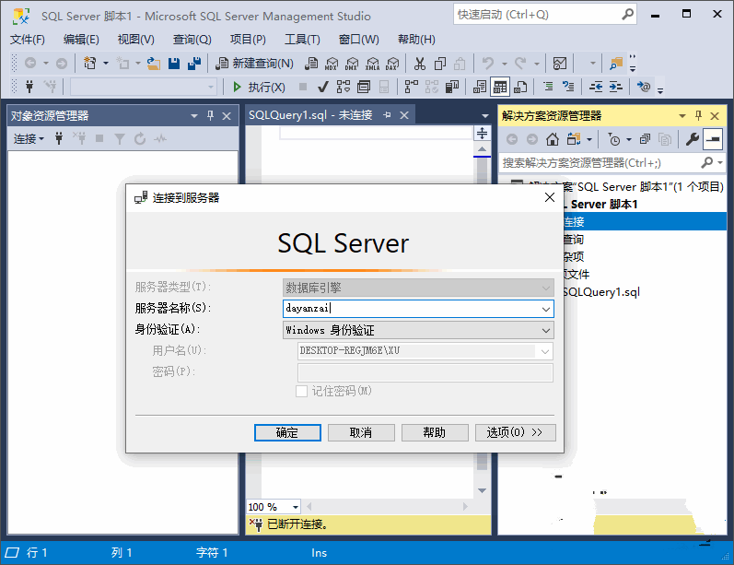Open server name dropdown arrow
This screenshot has height=565, width=734.
tap(546, 309)
